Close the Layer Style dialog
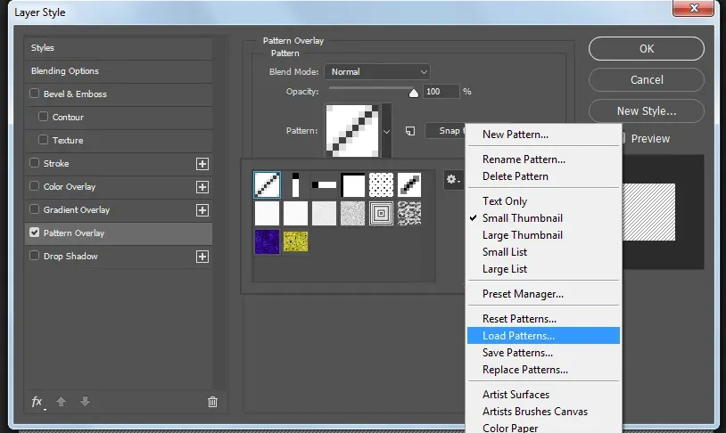726x433 pixels. pyautogui.click(x=693, y=8)
